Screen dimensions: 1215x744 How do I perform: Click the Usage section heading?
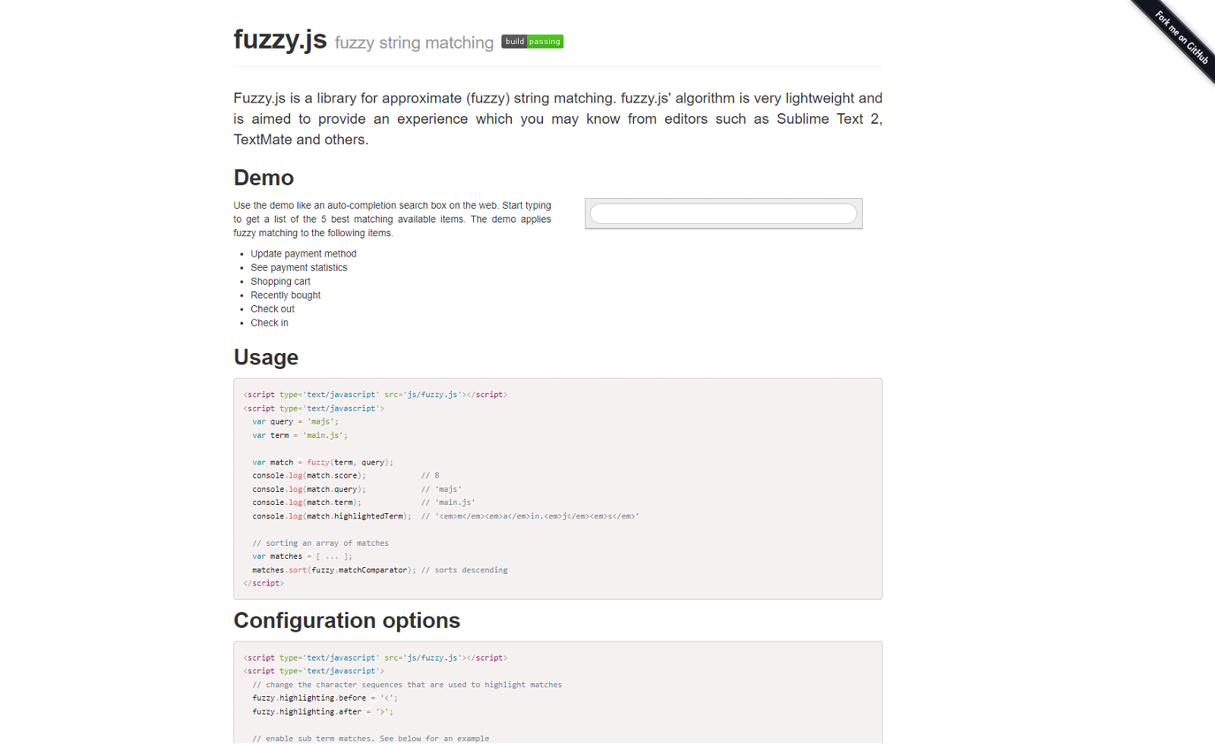coord(266,358)
